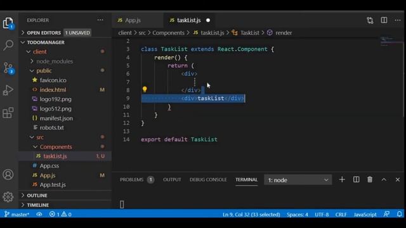406x228 pixels.
Task: Click the 'src' breadcrumb segment
Action: point(142,33)
